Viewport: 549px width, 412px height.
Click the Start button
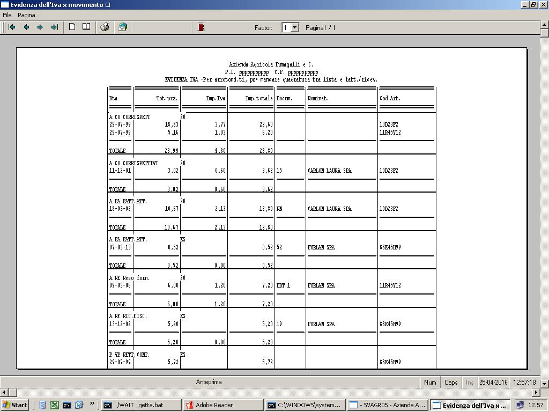pyautogui.click(x=14, y=405)
